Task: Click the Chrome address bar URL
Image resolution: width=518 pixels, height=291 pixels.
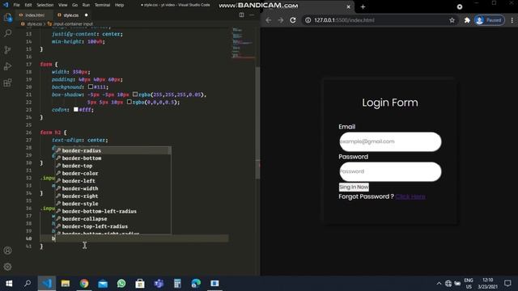Action: click(x=344, y=20)
